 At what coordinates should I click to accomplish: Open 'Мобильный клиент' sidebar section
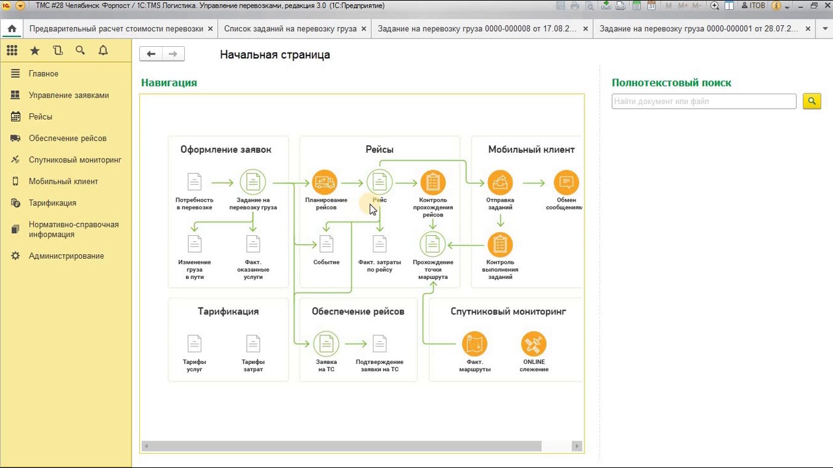pos(66,181)
